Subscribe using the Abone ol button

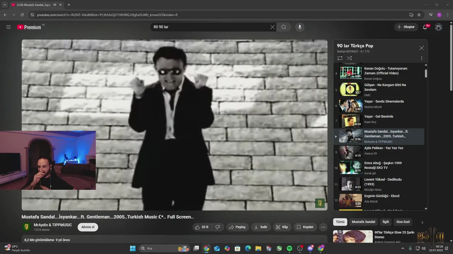[88, 227]
